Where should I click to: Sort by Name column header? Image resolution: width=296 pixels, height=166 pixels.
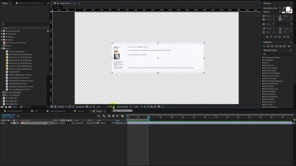5,28
